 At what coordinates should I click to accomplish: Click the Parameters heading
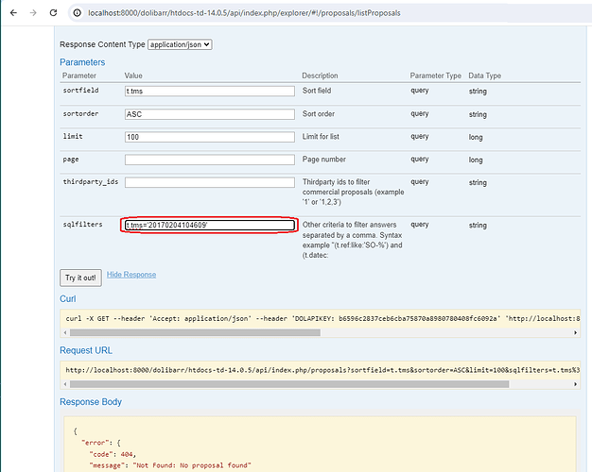pos(82,62)
